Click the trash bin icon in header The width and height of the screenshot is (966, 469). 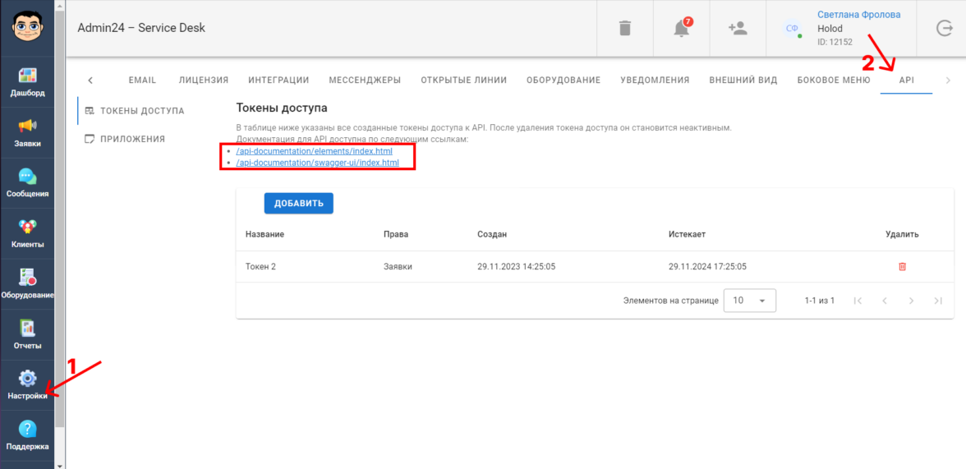click(625, 29)
